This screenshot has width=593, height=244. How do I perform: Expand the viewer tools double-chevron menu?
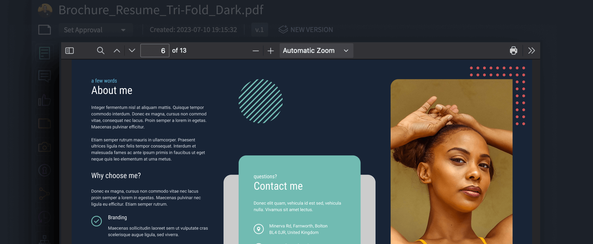coord(532,51)
